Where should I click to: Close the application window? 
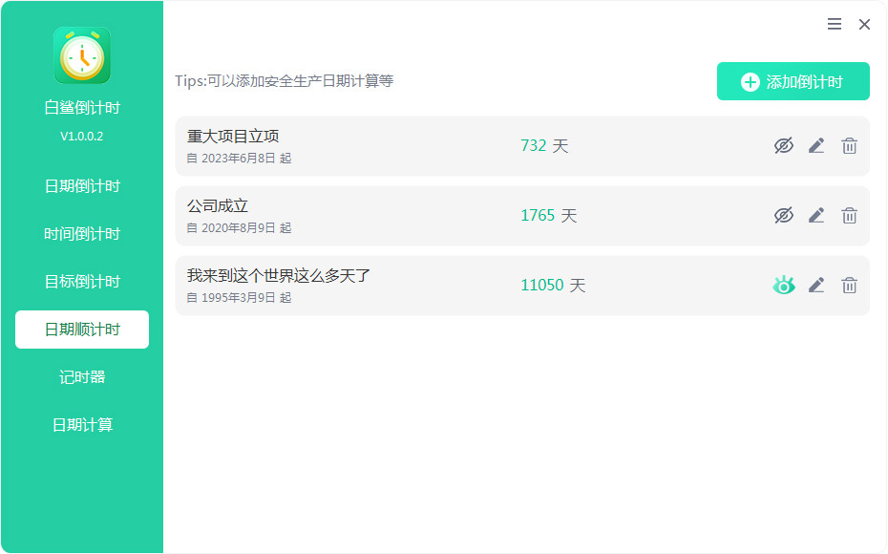tap(864, 25)
